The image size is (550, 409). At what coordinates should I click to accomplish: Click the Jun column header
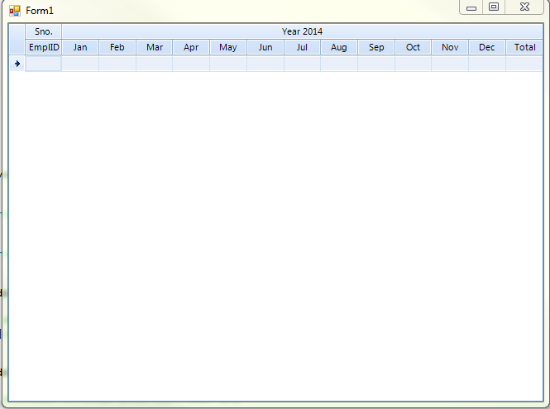[x=265, y=47]
